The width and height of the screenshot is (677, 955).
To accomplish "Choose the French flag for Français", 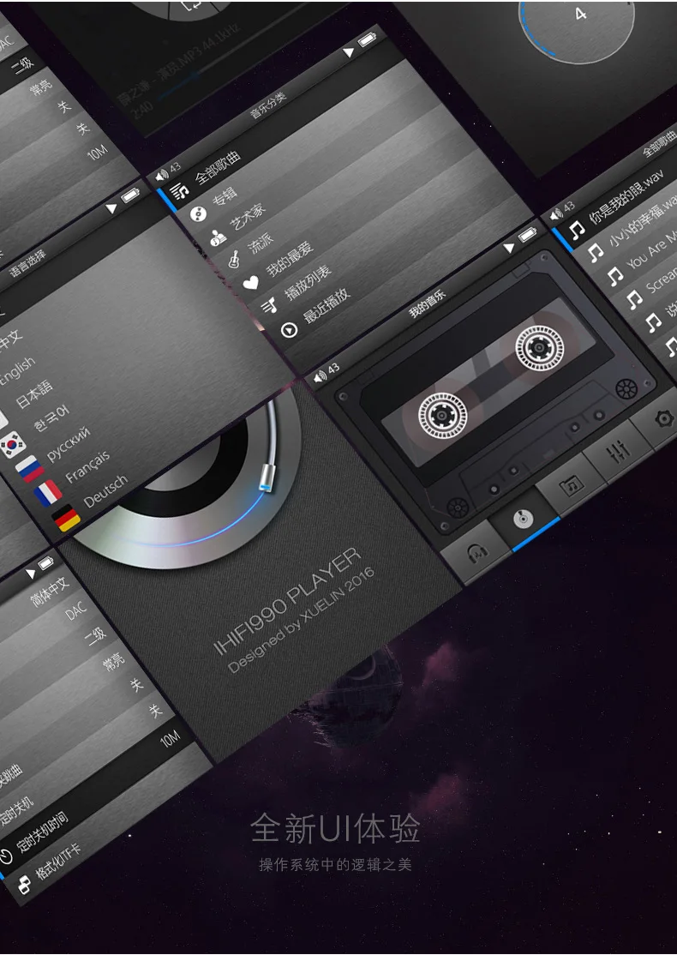I will coord(48,492).
